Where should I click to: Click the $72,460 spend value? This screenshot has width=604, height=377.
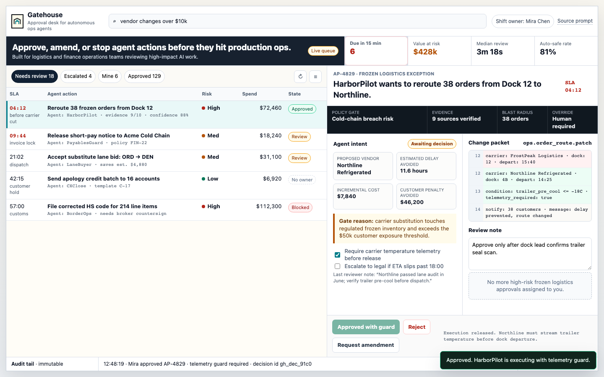(271, 108)
